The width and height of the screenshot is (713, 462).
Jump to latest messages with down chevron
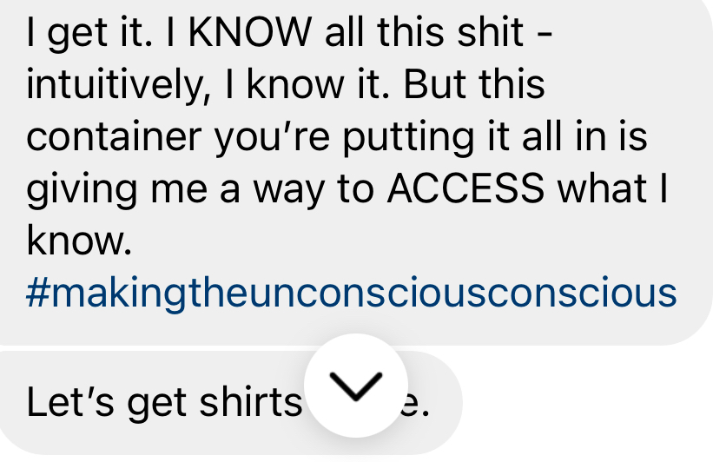point(355,386)
